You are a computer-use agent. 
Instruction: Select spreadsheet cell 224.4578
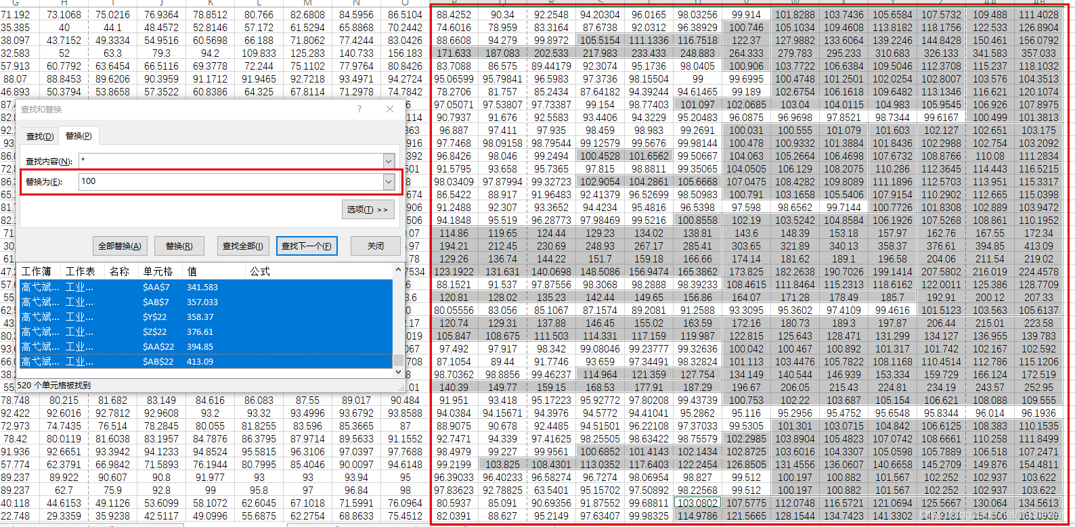point(1038,272)
